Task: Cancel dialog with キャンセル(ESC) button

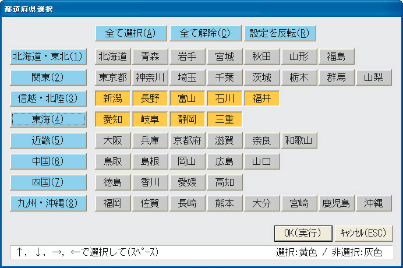Action: point(363,233)
